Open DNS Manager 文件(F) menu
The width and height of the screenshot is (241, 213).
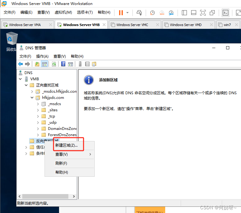25,56
